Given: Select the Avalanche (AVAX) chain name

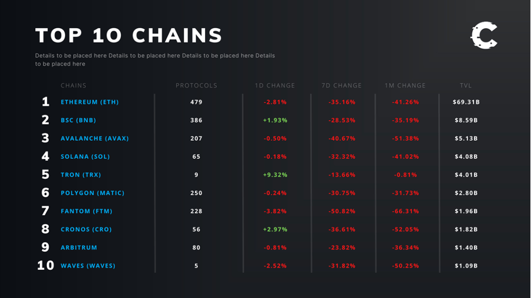Looking at the screenshot, I should click(x=95, y=138).
